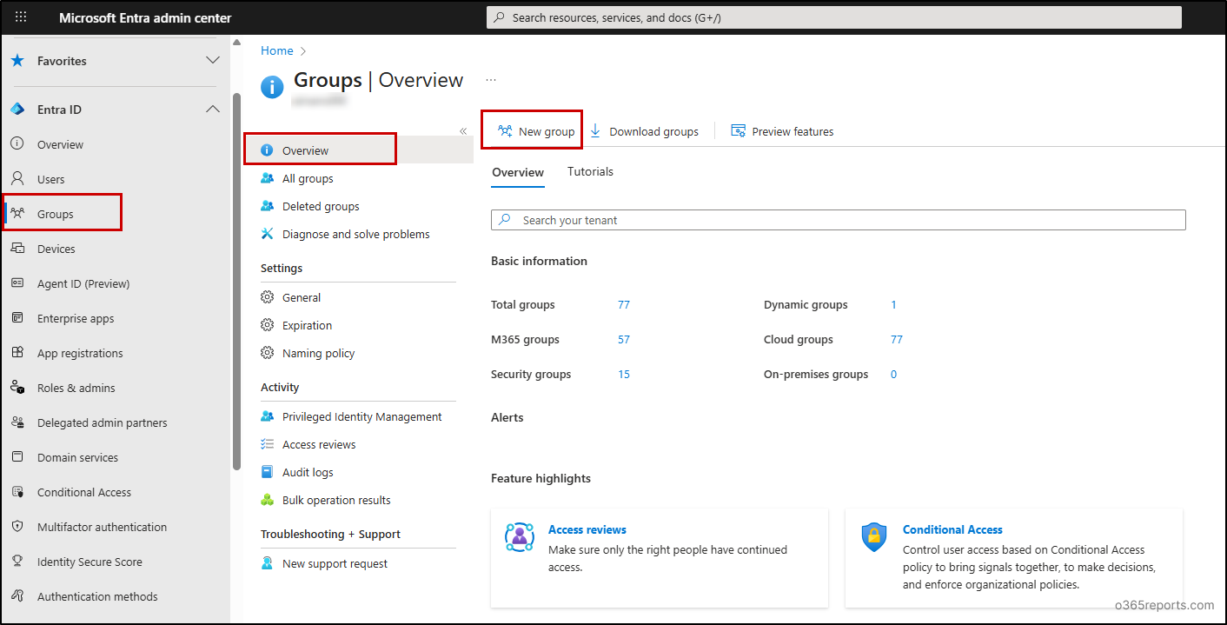Click the Agent ID (Preview) icon
Viewport: 1227px width, 625px height.
click(17, 283)
